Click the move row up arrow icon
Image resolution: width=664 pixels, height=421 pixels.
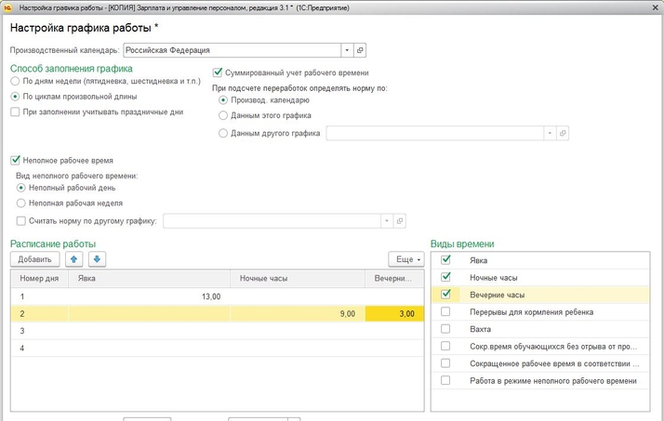click(77, 259)
